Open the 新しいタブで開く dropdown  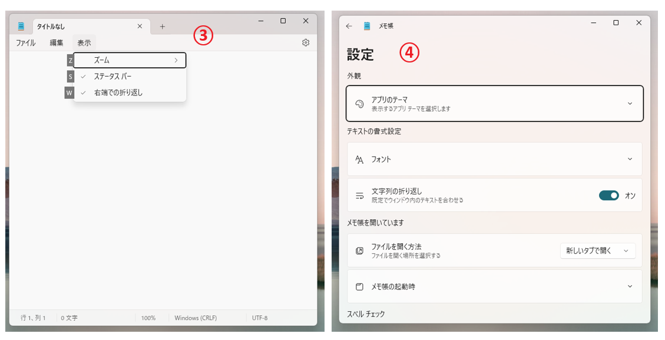click(597, 250)
